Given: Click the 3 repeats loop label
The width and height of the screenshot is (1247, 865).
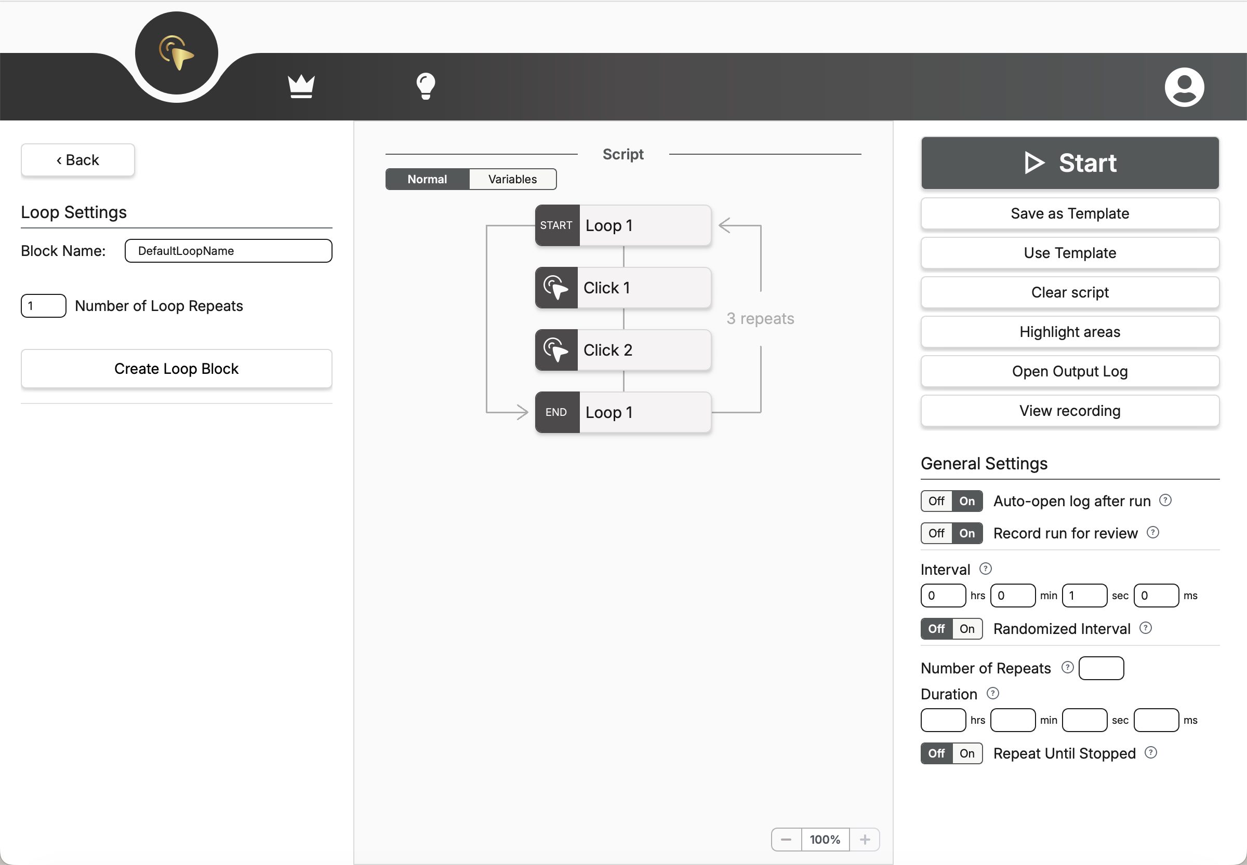Looking at the screenshot, I should pyautogui.click(x=760, y=319).
